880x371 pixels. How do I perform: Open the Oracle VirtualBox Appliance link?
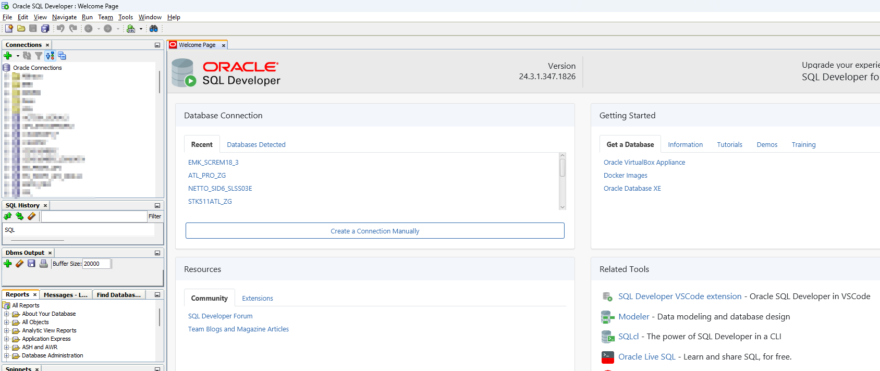(x=644, y=163)
